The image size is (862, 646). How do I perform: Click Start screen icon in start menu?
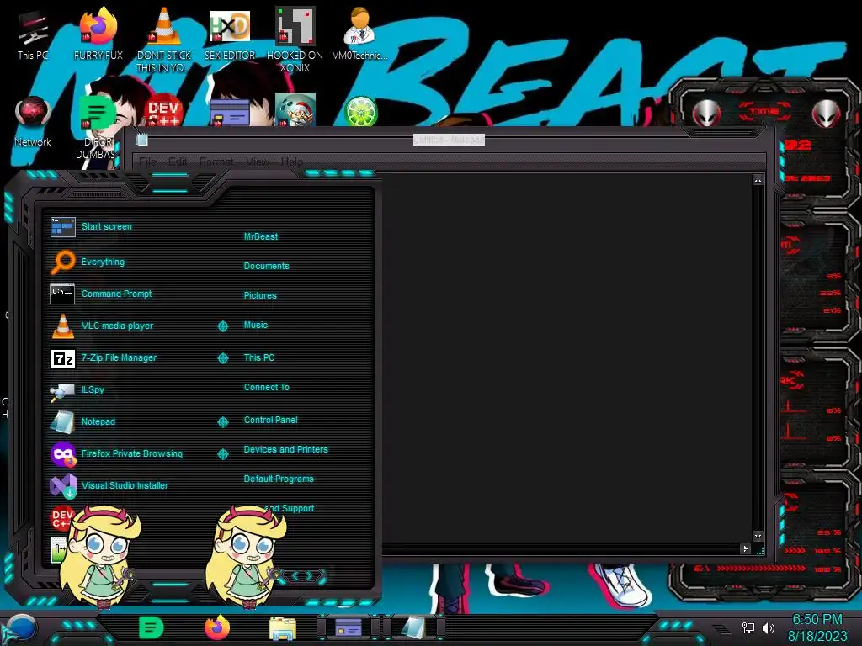62,226
